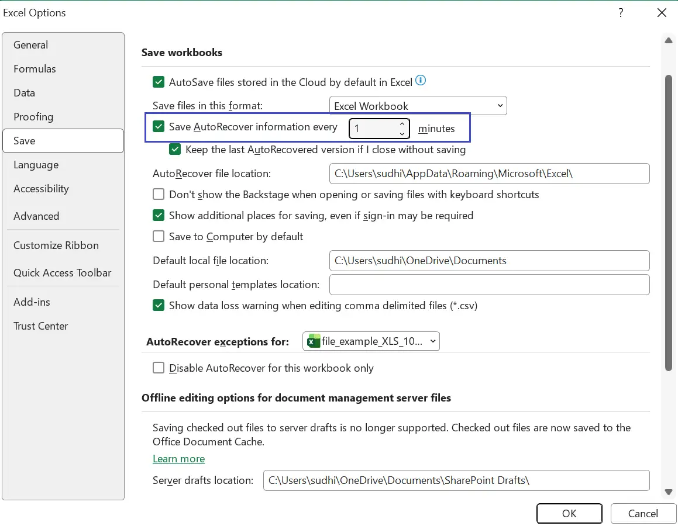Enable Save to Computer by default
The width and height of the screenshot is (678, 526).
click(158, 236)
